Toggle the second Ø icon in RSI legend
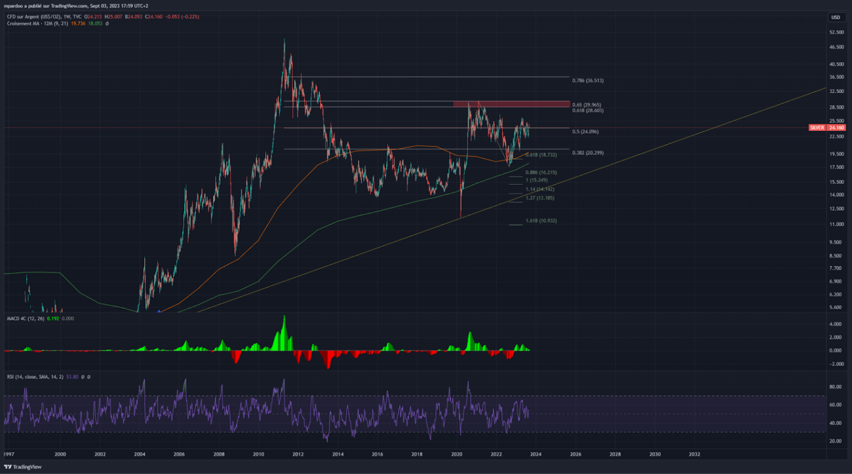 pos(88,376)
